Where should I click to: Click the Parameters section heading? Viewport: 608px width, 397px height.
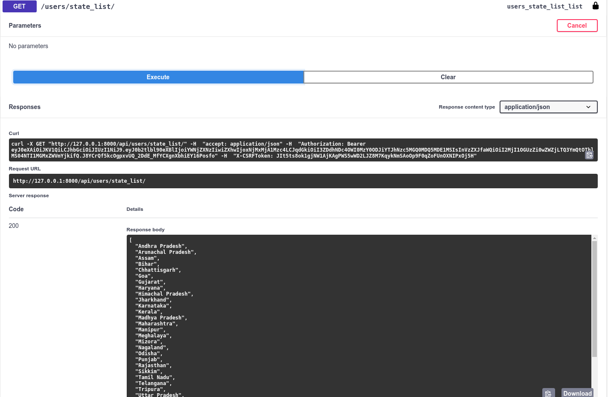coord(25,26)
